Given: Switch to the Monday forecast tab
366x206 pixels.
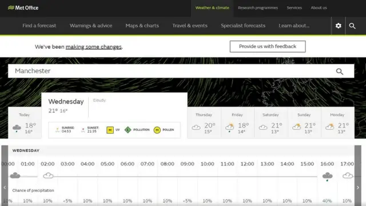Looking at the screenshot, I should click(337, 123).
